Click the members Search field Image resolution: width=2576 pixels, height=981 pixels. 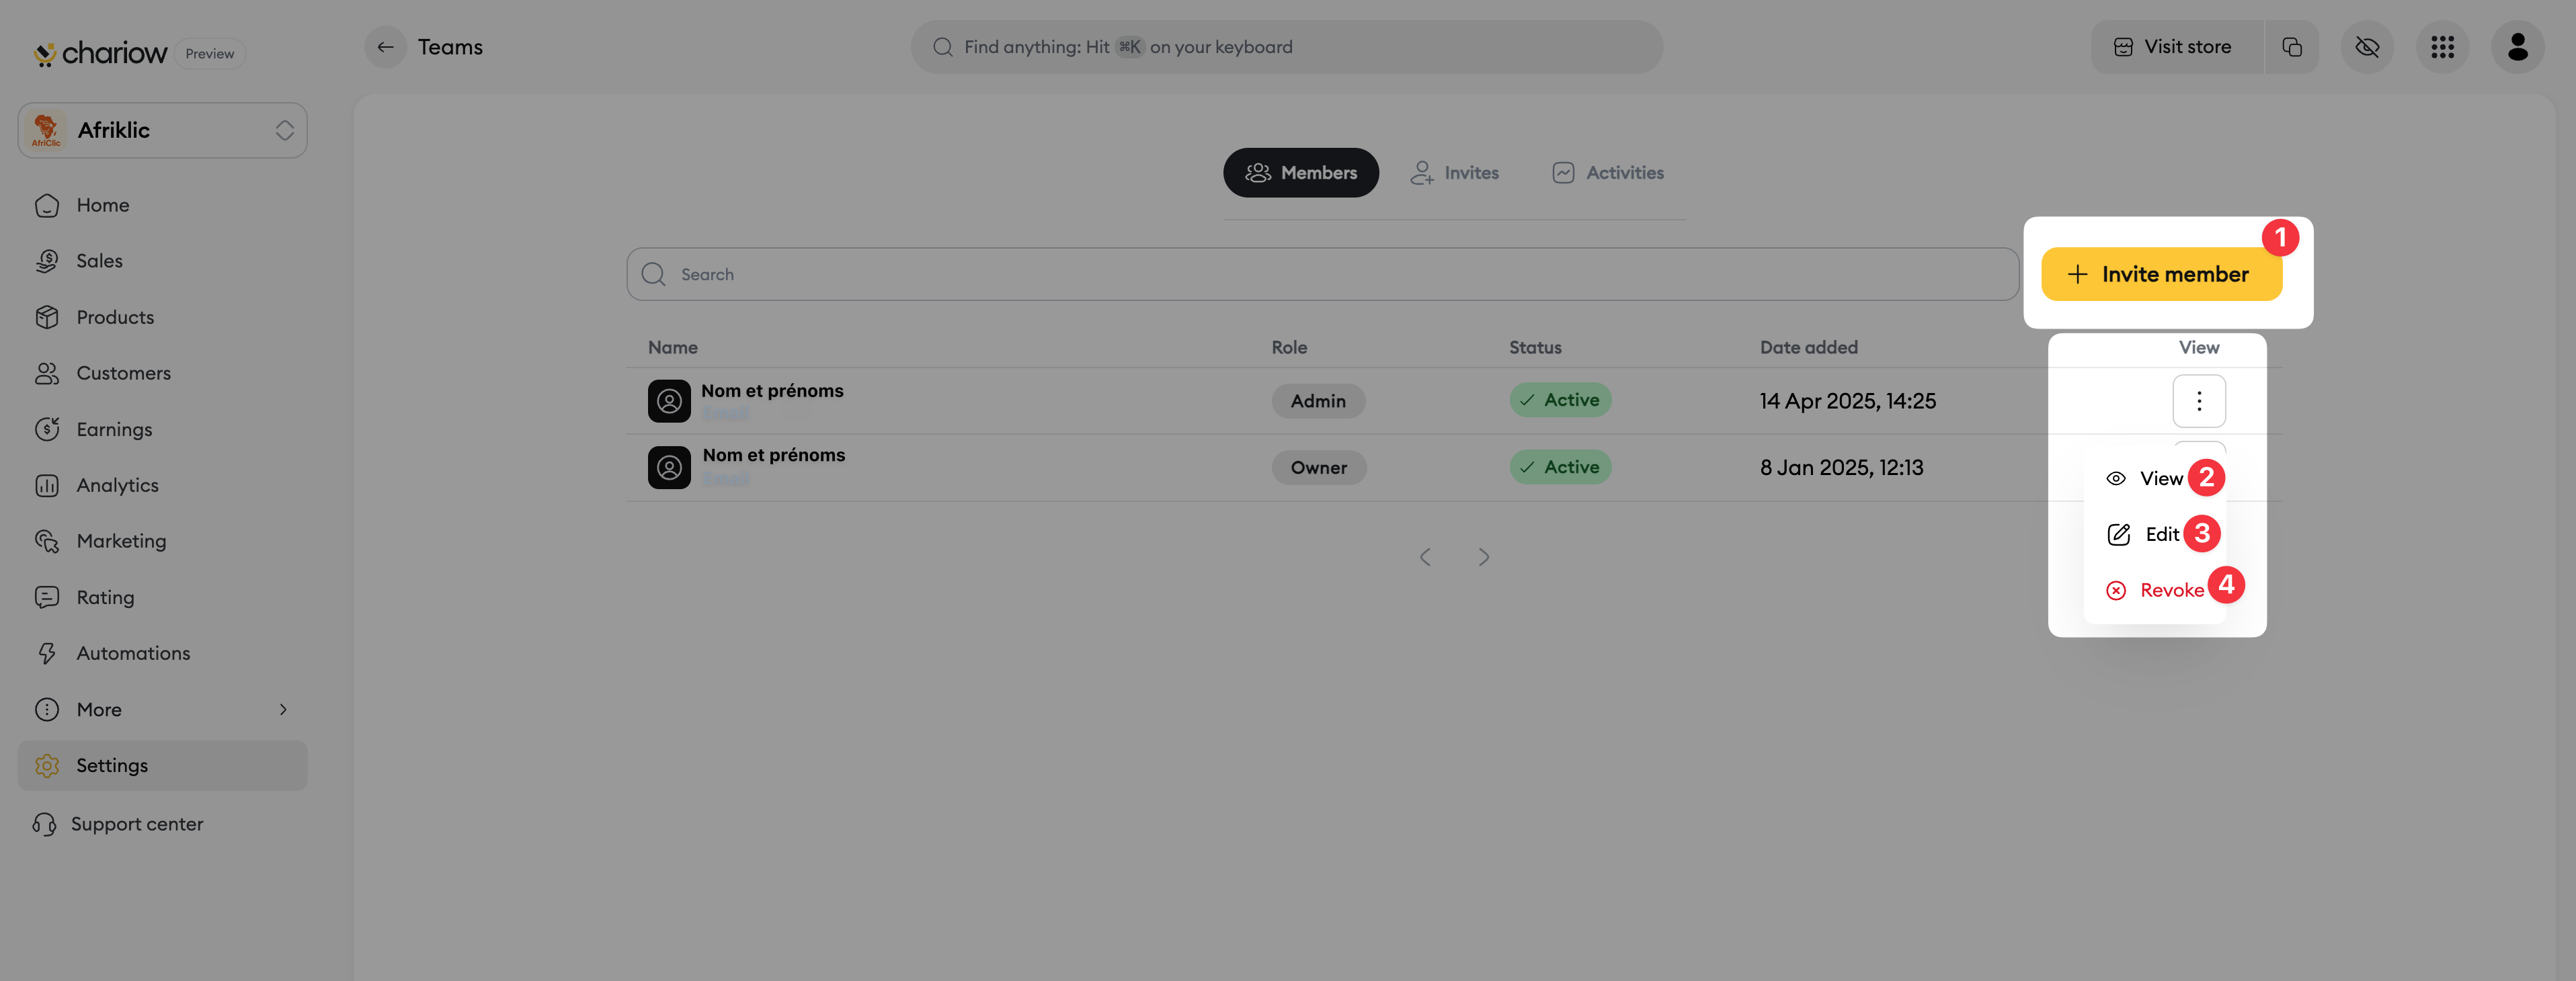[1322, 274]
